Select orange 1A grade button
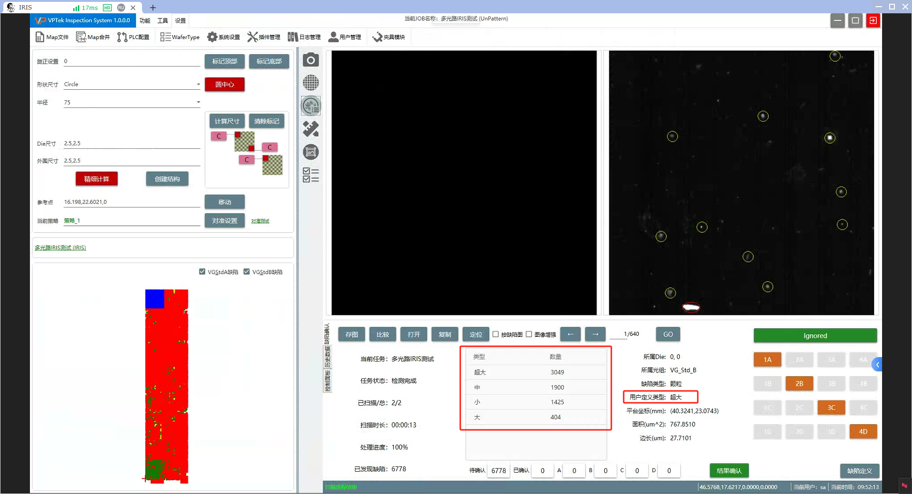 pyautogui.click(x=768, y=360)
